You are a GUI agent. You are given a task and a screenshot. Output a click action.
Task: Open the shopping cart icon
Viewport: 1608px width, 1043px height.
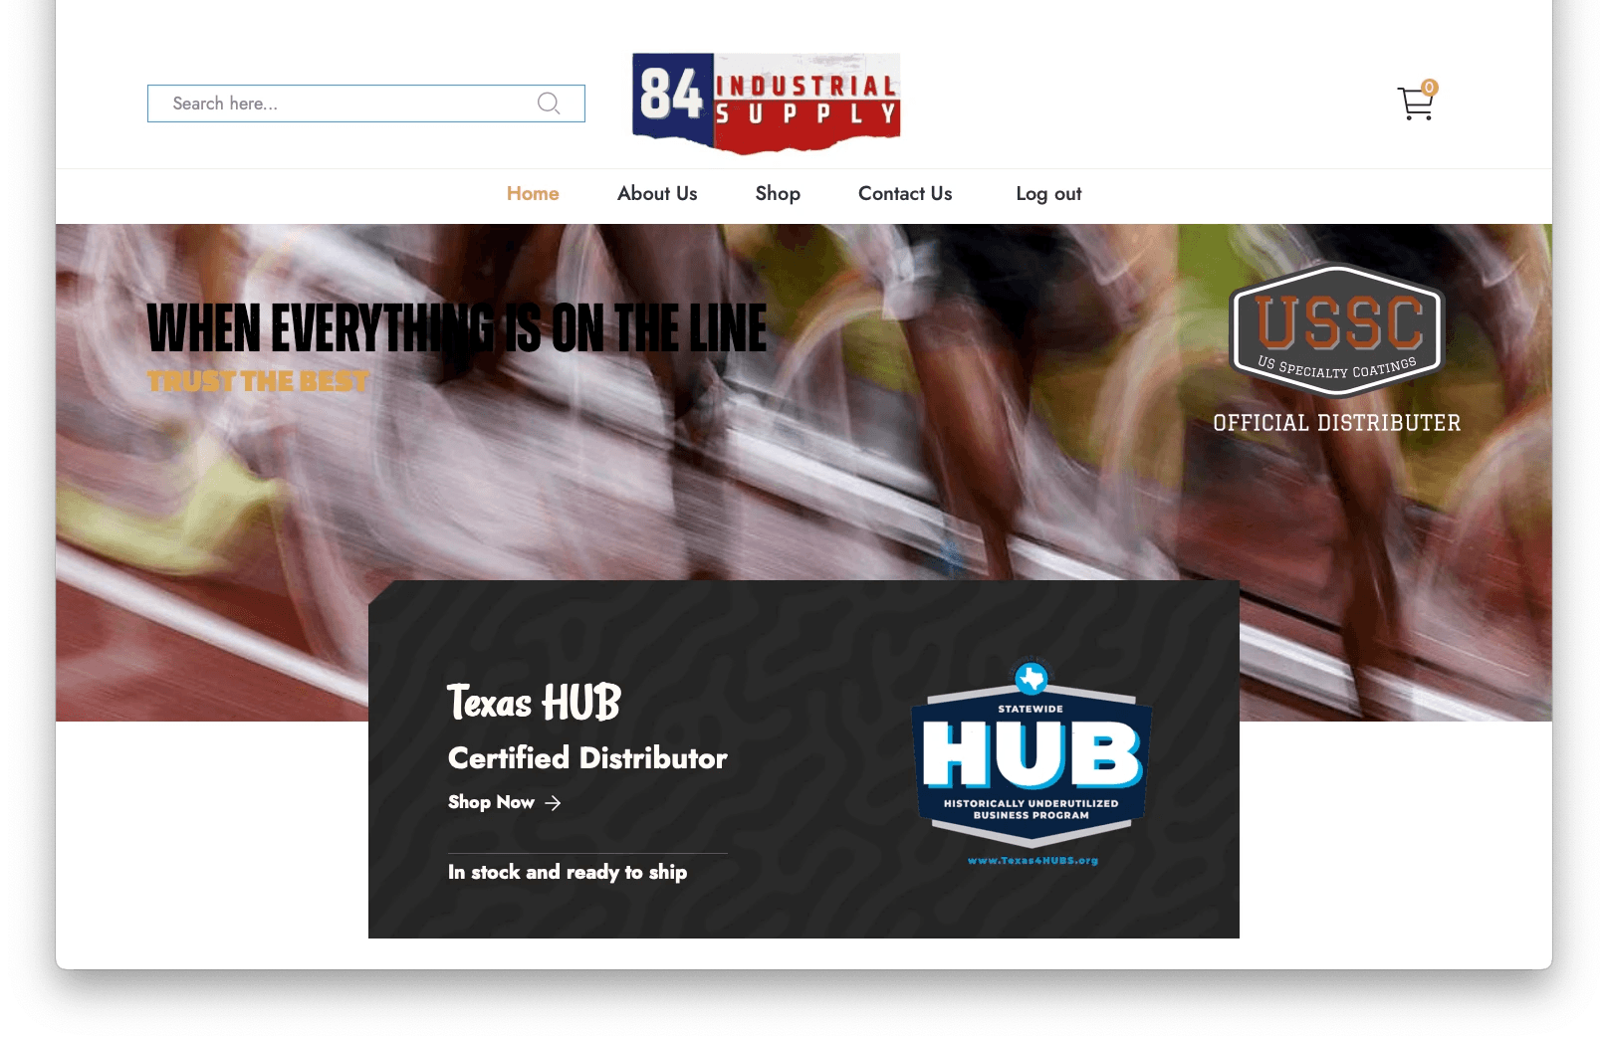pos(1415,104)
